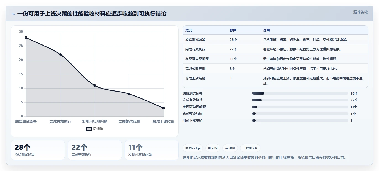Click the 漏斗转化 label in the header
Screen dimensions: 379x171
click(x=360, y=12)
